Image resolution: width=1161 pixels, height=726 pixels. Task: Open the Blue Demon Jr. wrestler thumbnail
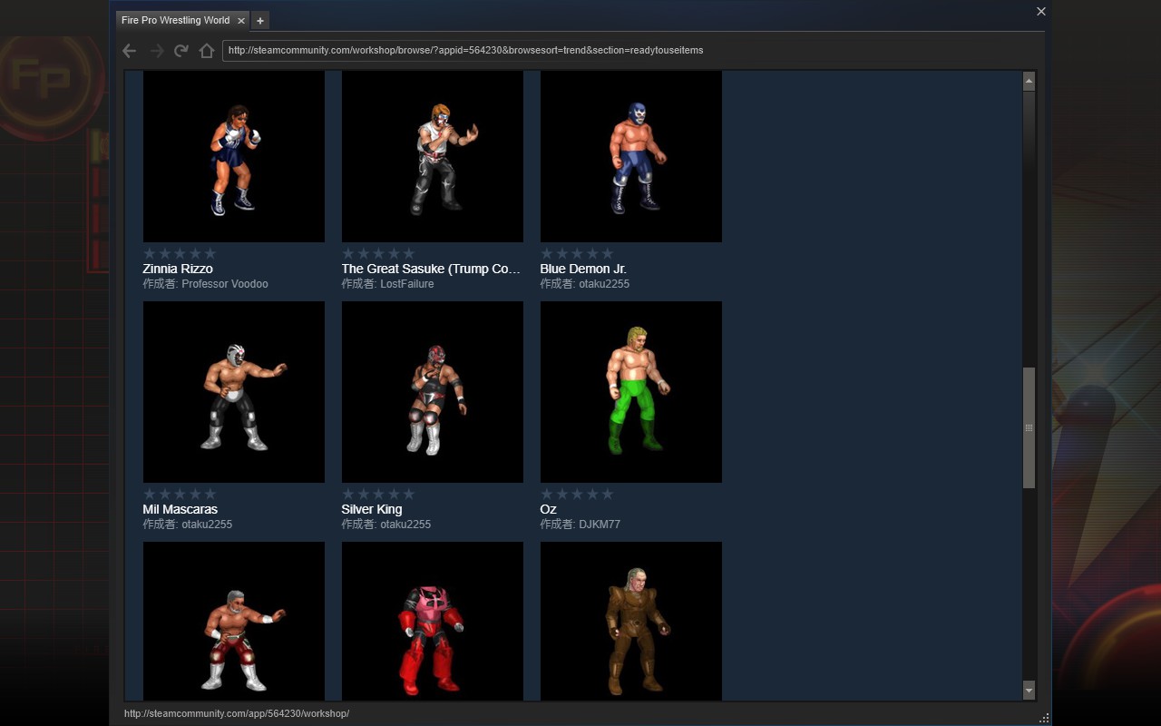pyautogui.click(x=631, y=156)
